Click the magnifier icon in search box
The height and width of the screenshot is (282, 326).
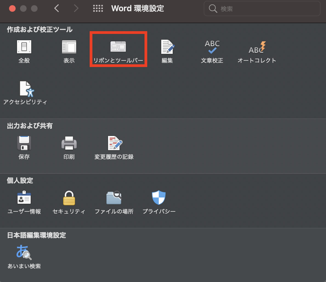213,8
